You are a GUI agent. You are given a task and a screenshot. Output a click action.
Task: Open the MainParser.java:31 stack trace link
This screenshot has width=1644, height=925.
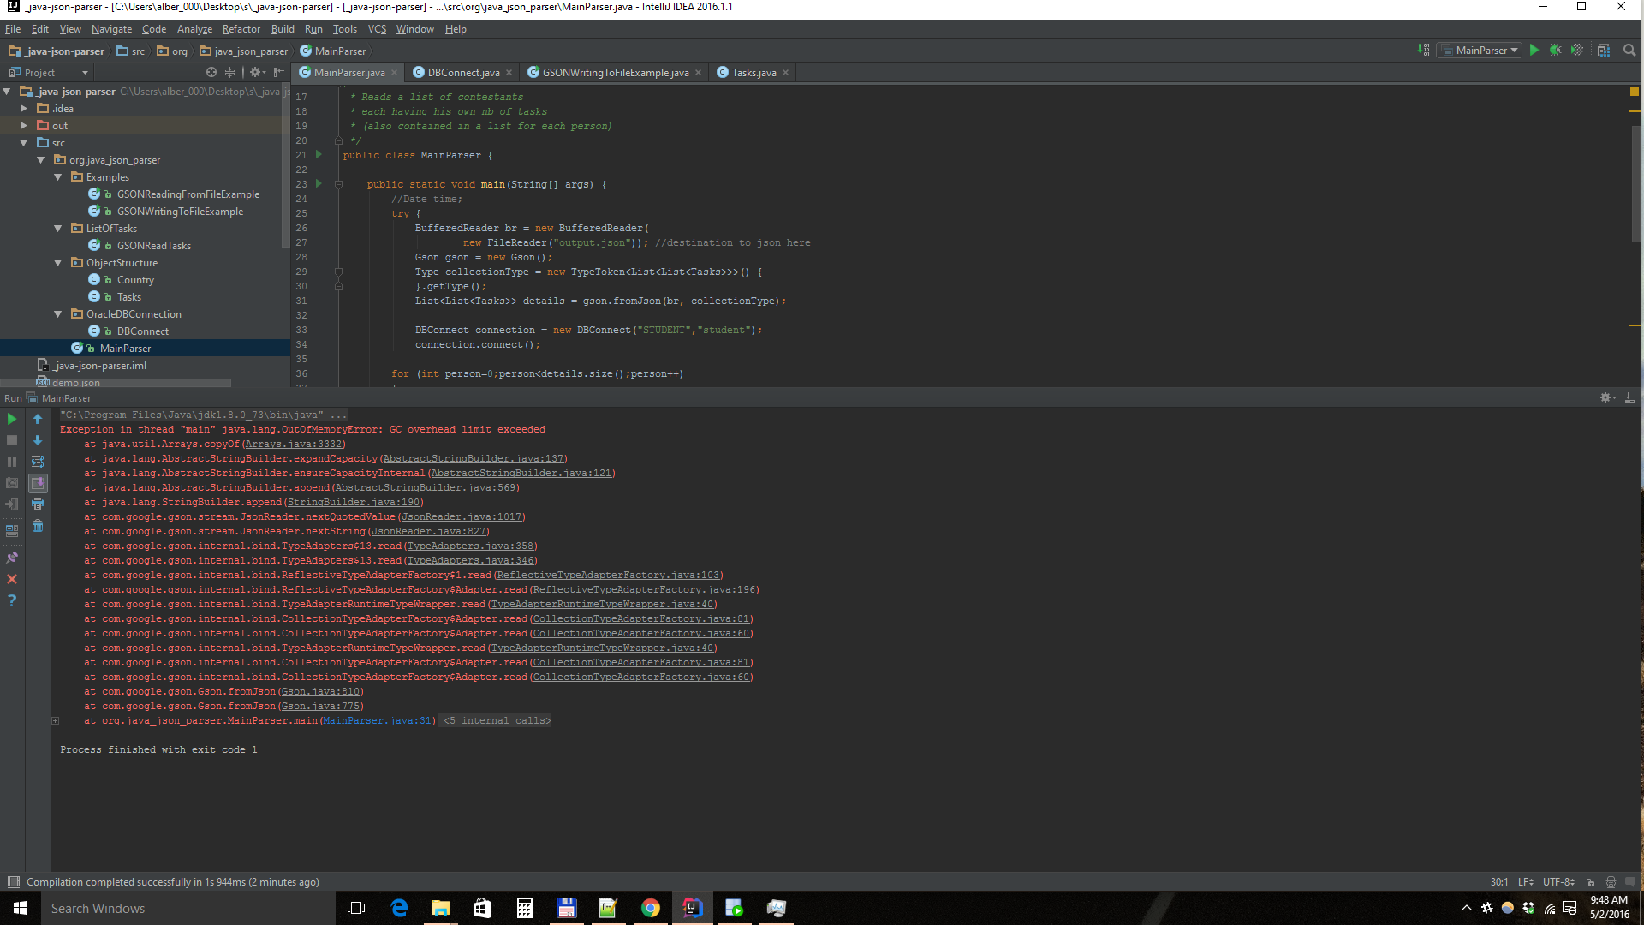tap(377, 721)
